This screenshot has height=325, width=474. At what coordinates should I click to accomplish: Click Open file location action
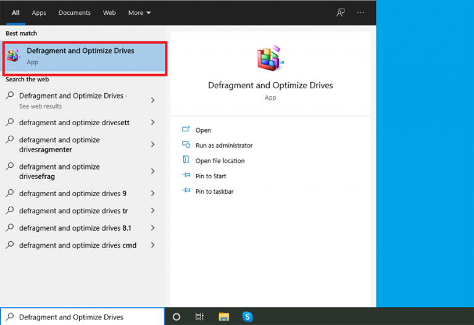click(x=220, y=161)
